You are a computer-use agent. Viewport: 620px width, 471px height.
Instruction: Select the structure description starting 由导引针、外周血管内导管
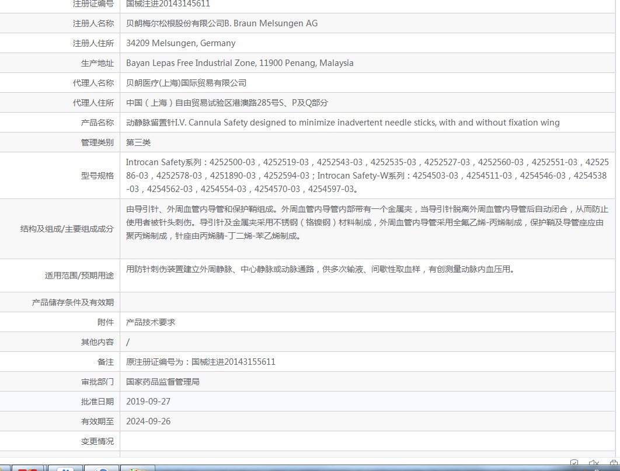coord(367,222)
